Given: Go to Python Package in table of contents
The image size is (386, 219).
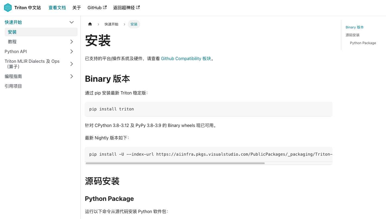Looking at the screenshot, I should 363,43.
